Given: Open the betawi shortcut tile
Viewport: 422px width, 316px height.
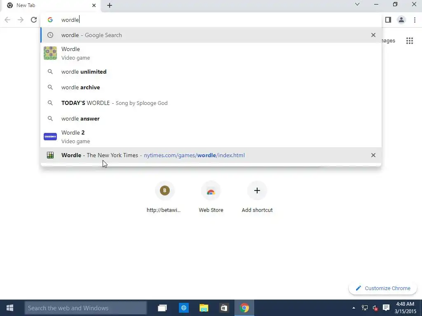Looking at the screenshot, I should coord(164,197).
